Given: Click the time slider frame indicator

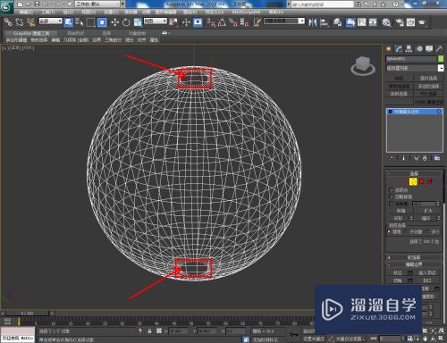Looking at the screenshot, I should (27, 314).
